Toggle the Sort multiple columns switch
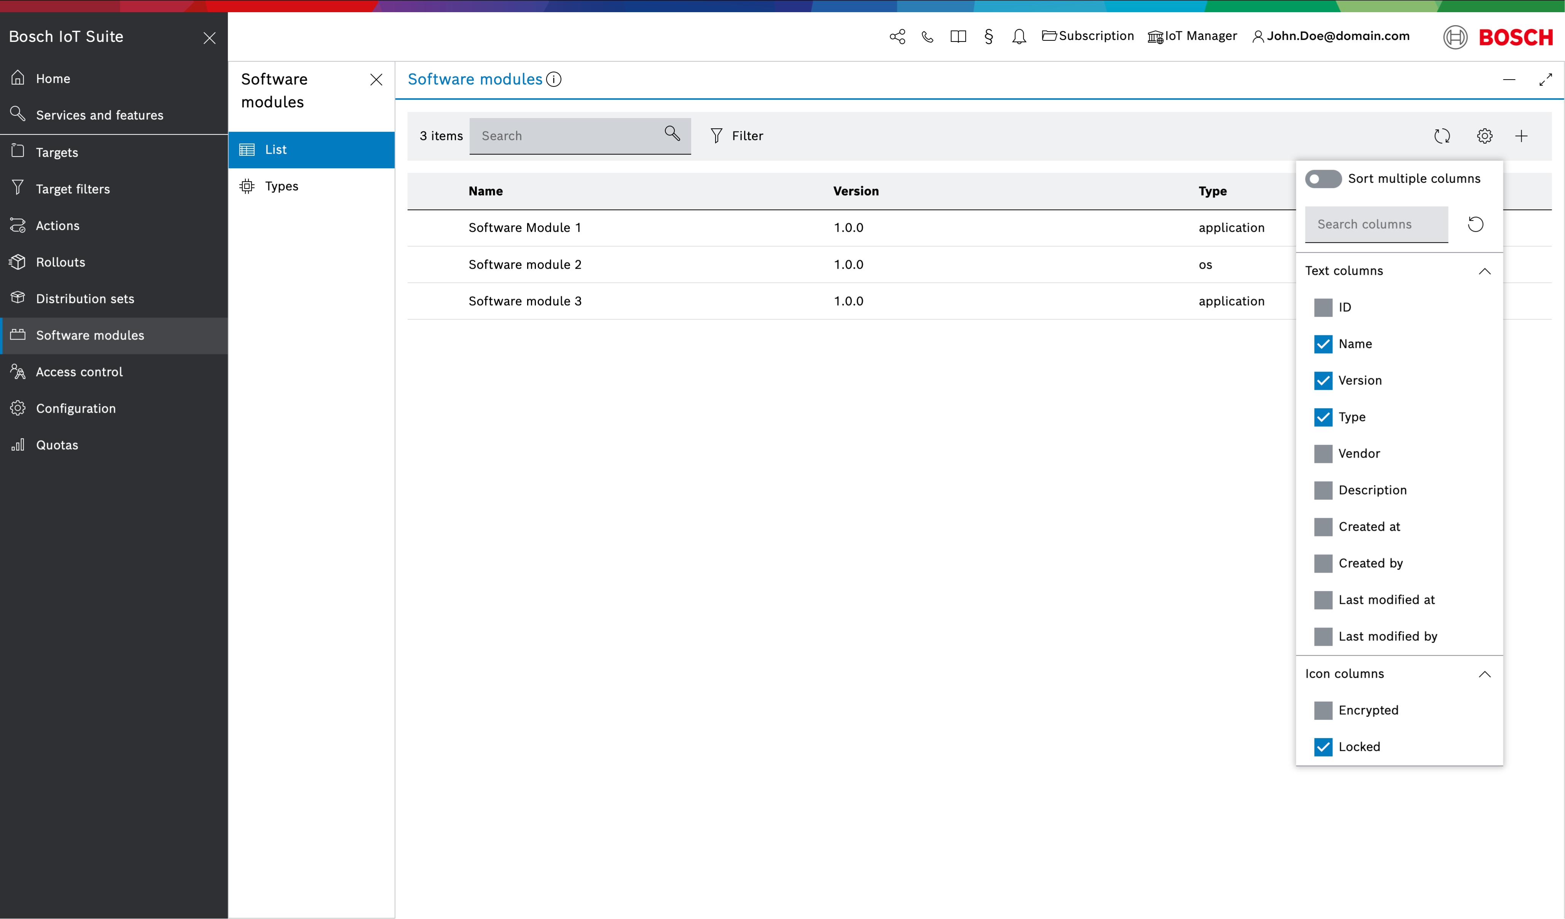 (1323, 178)
